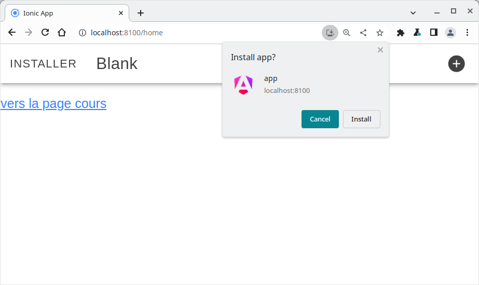Click the round plus button in header
This screenshot has width=479, height=285.
click(456, 64)
